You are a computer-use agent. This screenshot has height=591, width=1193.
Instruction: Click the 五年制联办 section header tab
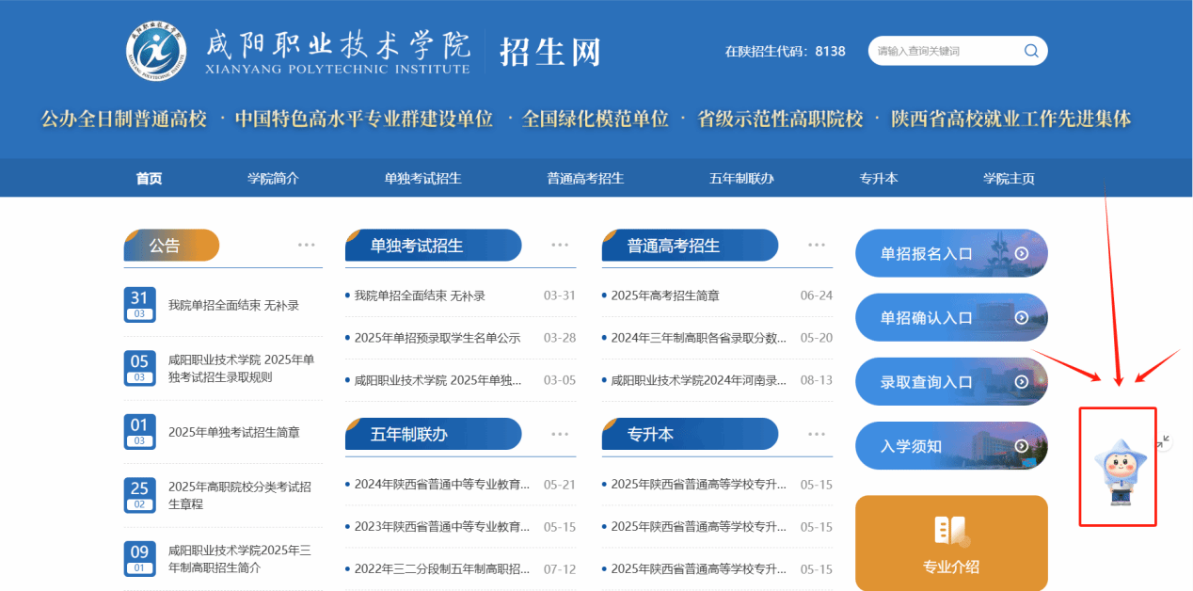click(433, 434)
